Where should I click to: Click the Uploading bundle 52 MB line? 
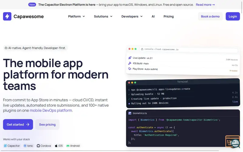click(146, 94)
